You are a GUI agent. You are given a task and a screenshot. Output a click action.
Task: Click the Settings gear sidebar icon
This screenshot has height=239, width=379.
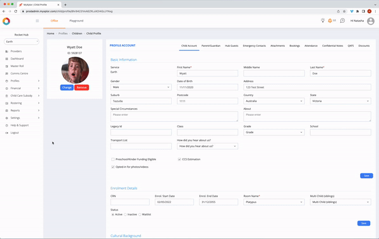click(x=7, y=118)
